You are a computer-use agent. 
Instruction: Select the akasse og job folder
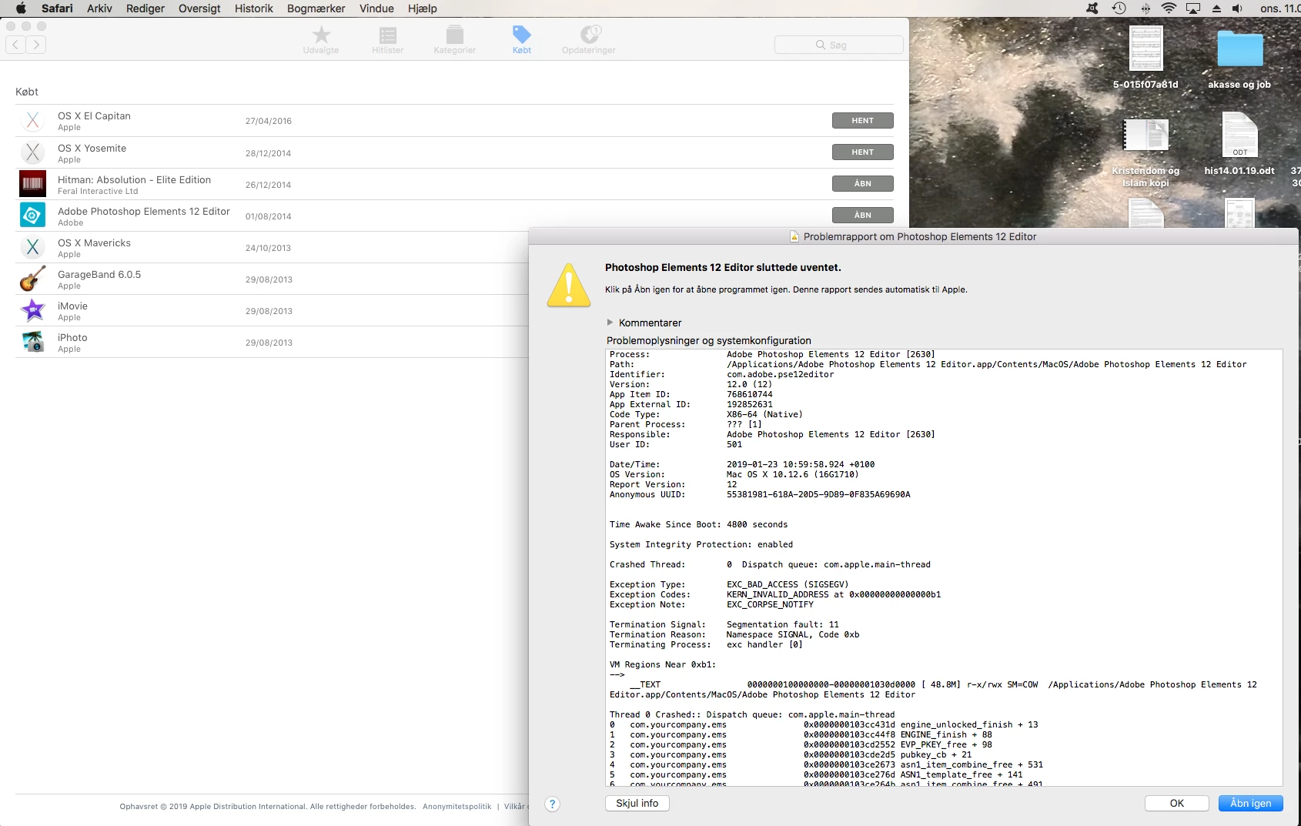[x=1239, y=60]
